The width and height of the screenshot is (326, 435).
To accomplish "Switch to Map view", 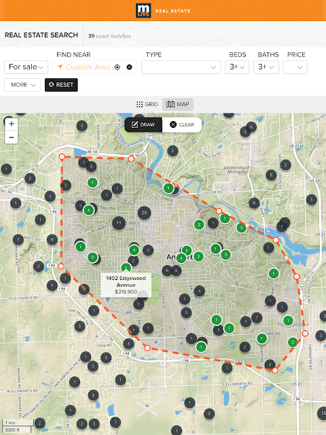I will point(178,104).
